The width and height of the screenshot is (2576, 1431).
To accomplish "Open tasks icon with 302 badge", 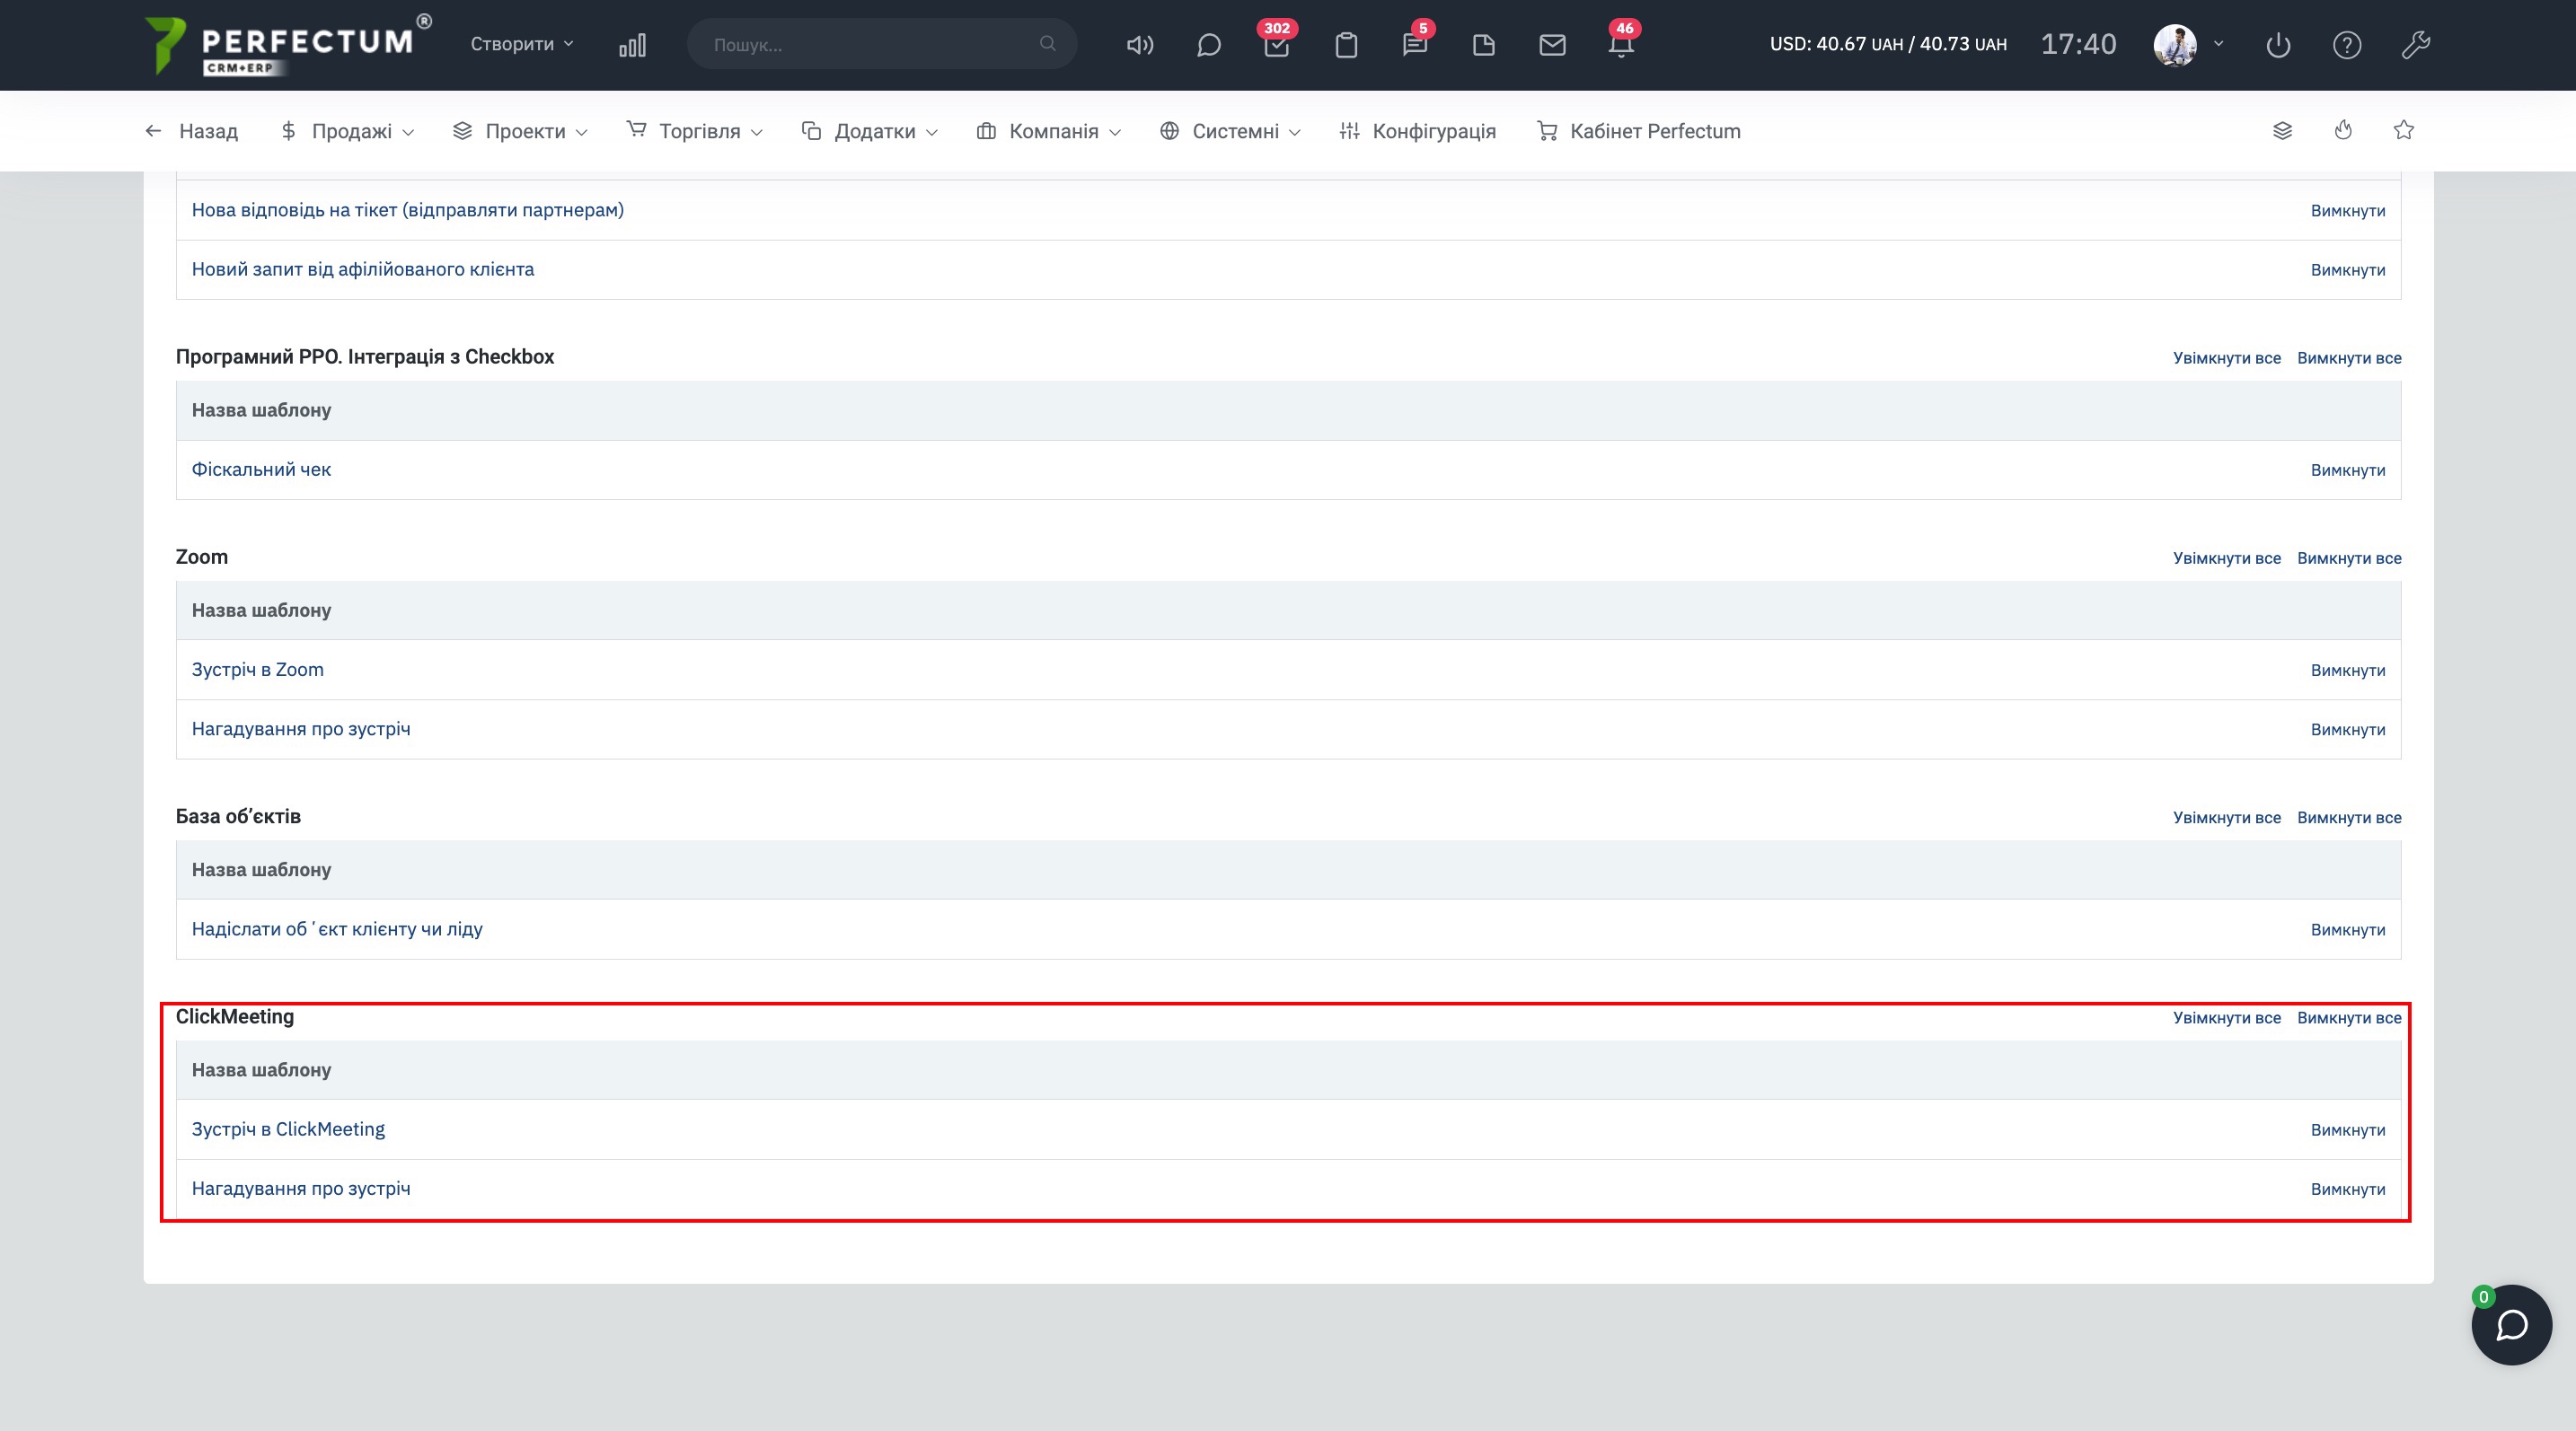I will 1276,45.
